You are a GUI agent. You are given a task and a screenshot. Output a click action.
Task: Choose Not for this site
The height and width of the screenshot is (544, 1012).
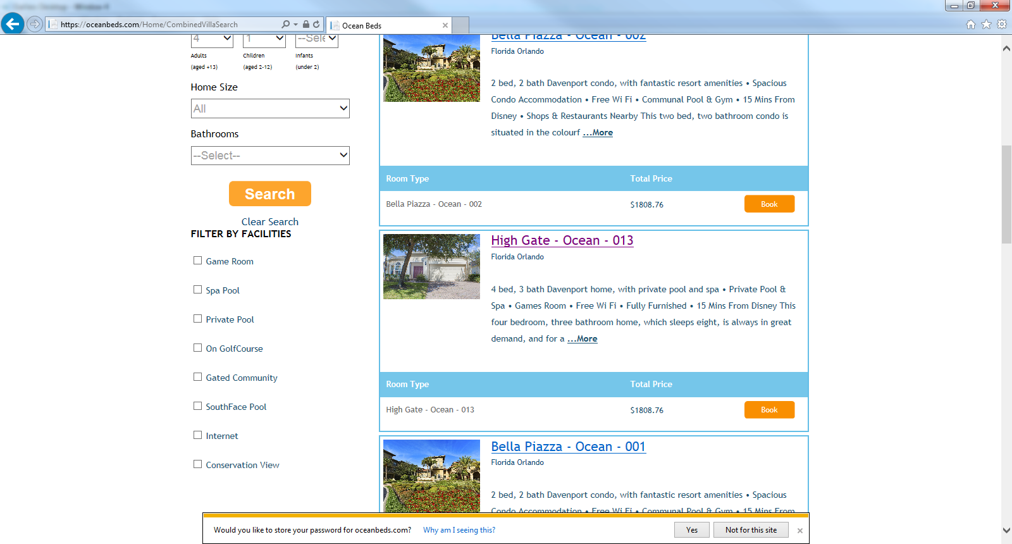pos(751,530)
